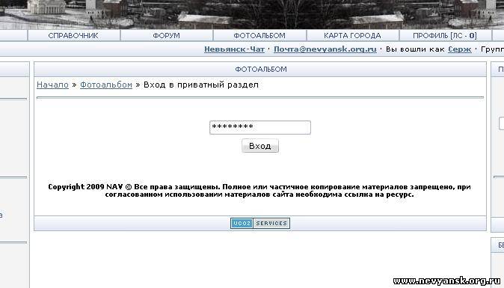The image size is (504, 288).
Task: Click the SERVICES badge in footer
Action: (271, 223)
